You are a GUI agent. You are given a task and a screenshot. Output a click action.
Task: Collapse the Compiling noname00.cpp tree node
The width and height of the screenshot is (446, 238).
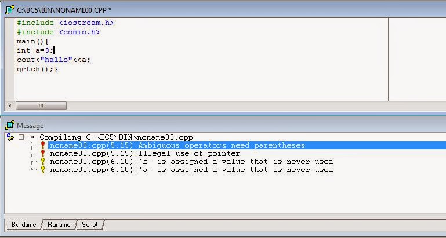coord(21,137)
